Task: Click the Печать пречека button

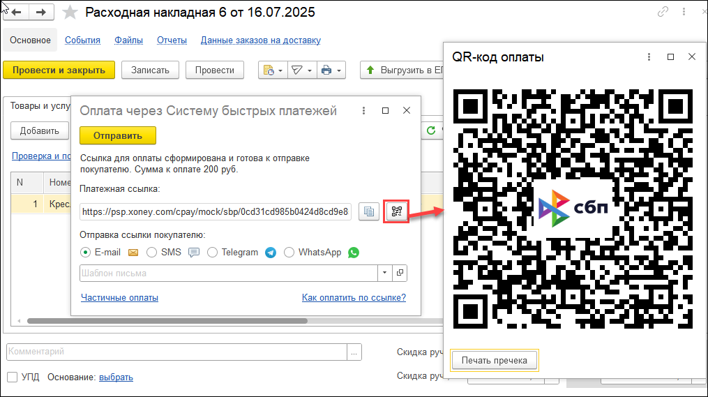Action: [x=495, y=361]
